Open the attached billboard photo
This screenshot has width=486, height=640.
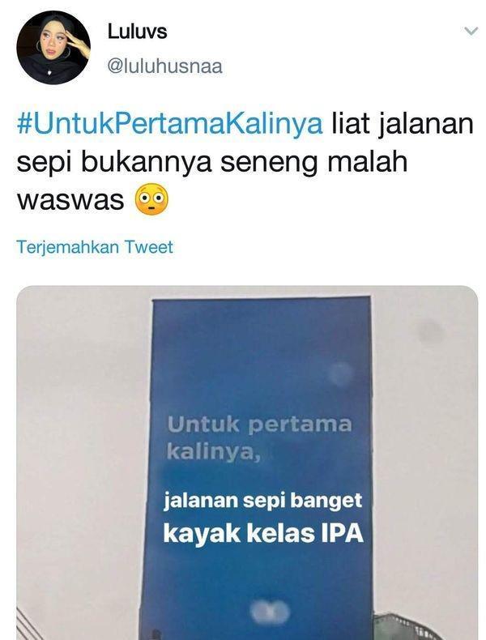(x=247, y=463)
